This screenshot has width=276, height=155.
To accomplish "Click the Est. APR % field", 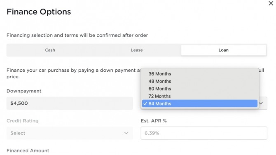I will pyautogui.click(x=204, y=133).
